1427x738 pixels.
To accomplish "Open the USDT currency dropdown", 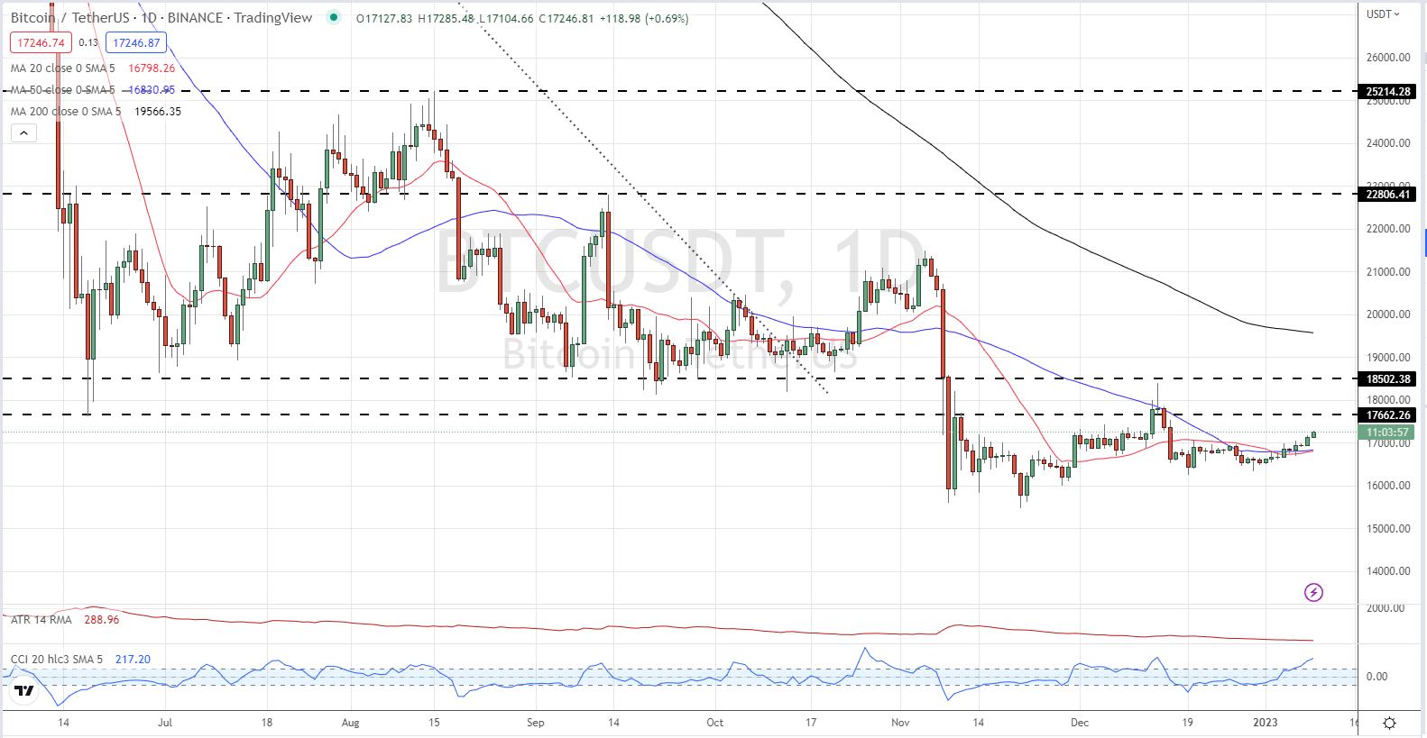I will click(1383, 14).
